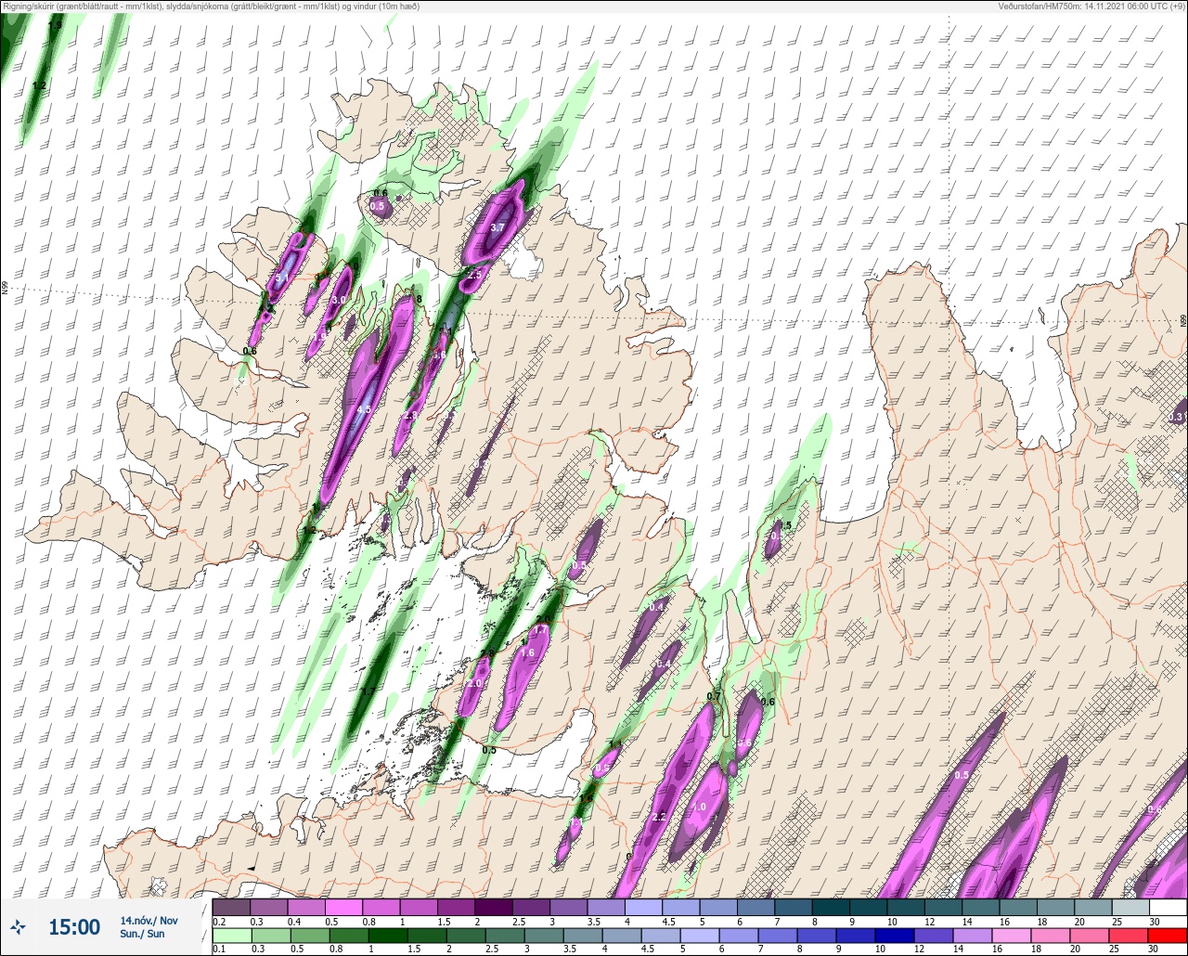Image resolution: width=1188 pixels, height=956 pixels.
Task: Click the Veðurstofan logo icon beside 15:00
Action: tap(18, 926)
